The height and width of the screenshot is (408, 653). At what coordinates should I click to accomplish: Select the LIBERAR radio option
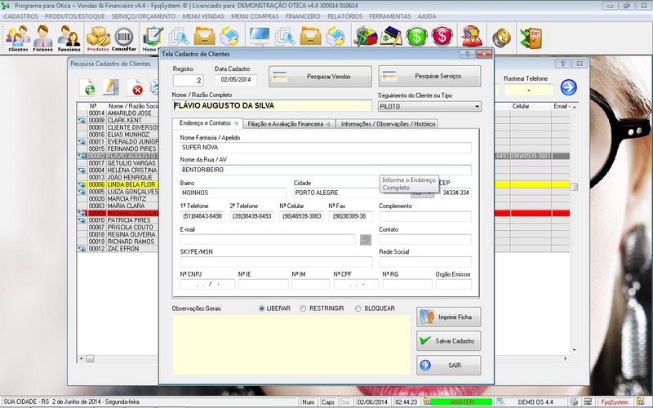tap(262, 308)
